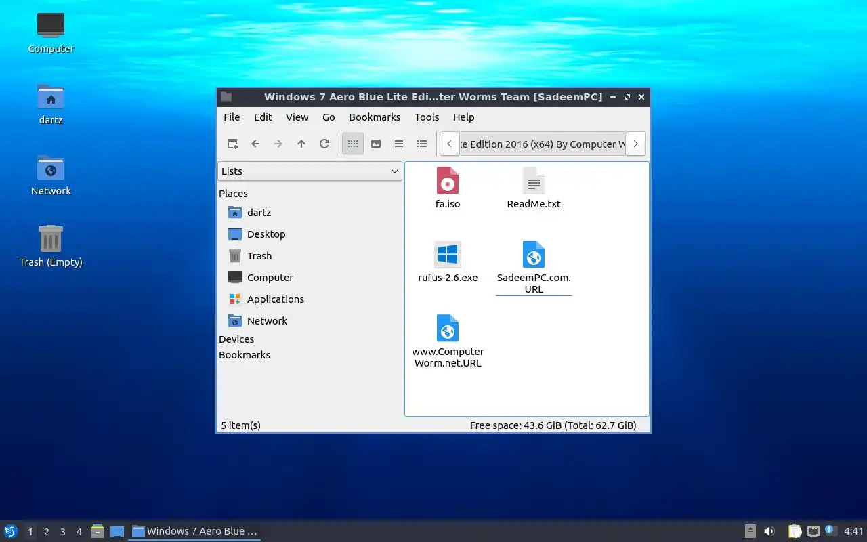Screen dimensions: 867x542
Task: Switch to detailed list view
Action: [x=422, y=144]
